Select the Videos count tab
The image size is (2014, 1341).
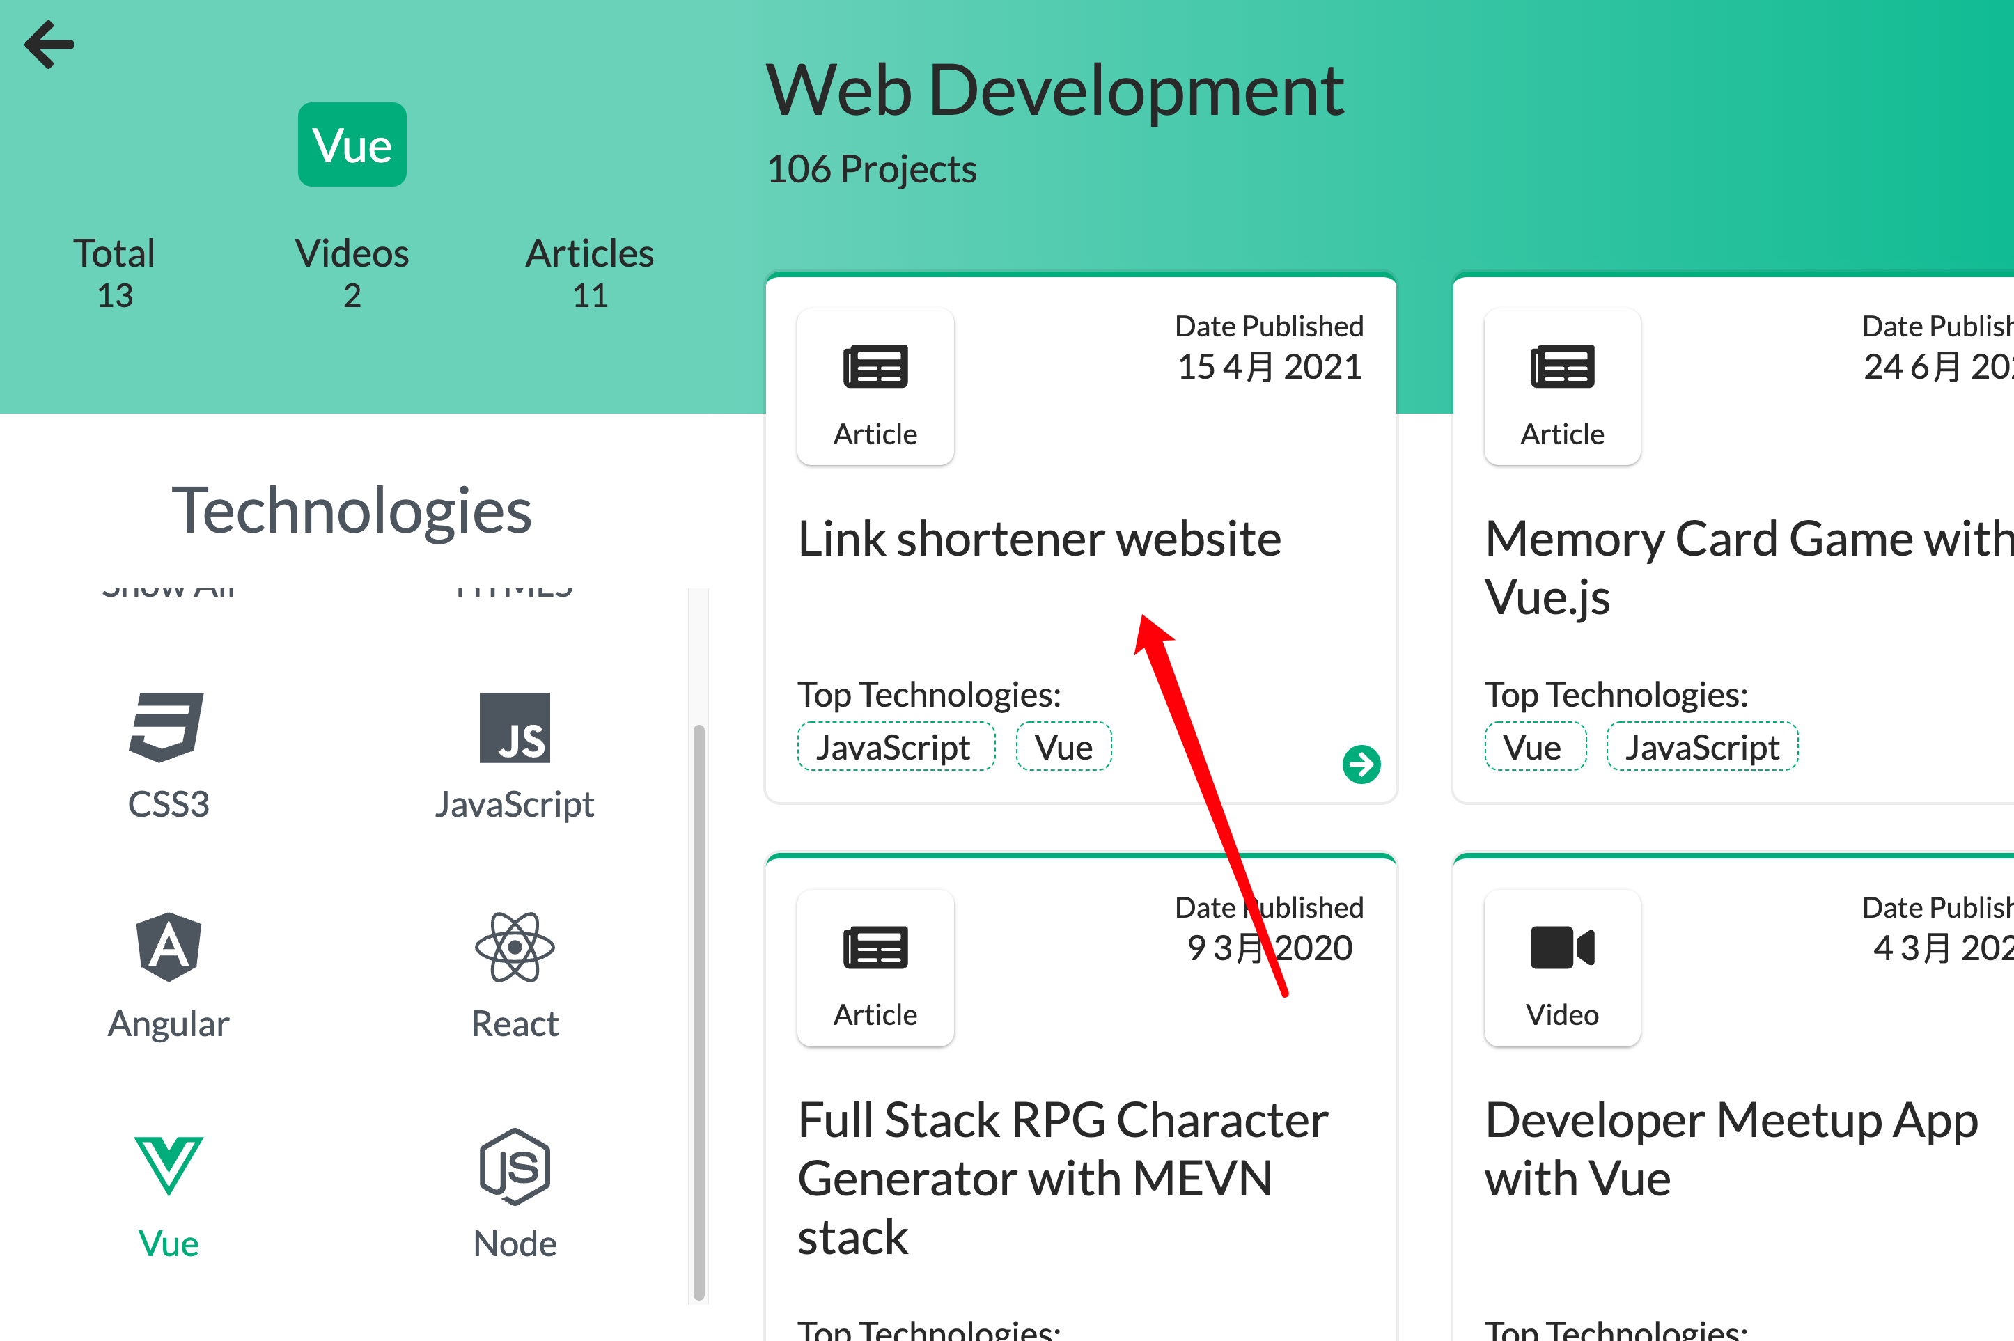[352, 272]
